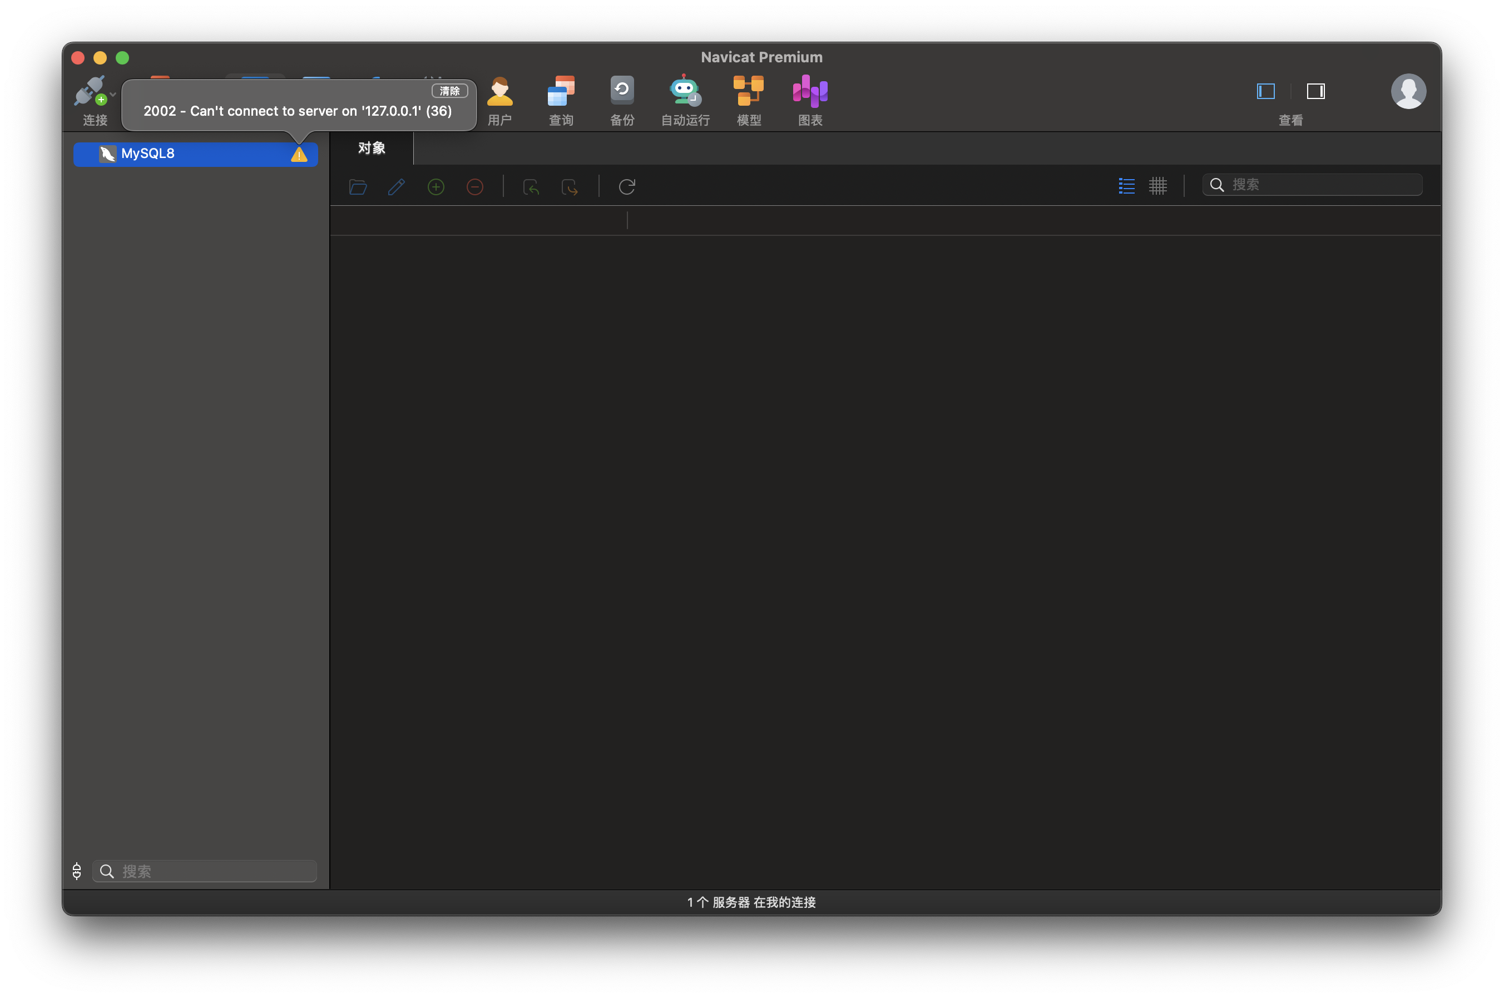Click the export wizard icon

click(570, 186)
